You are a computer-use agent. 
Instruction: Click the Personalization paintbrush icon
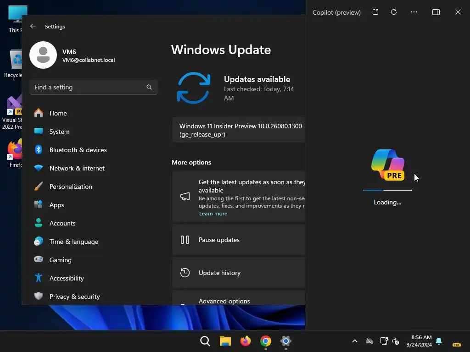pyautogui.click(x=39, y=186)
